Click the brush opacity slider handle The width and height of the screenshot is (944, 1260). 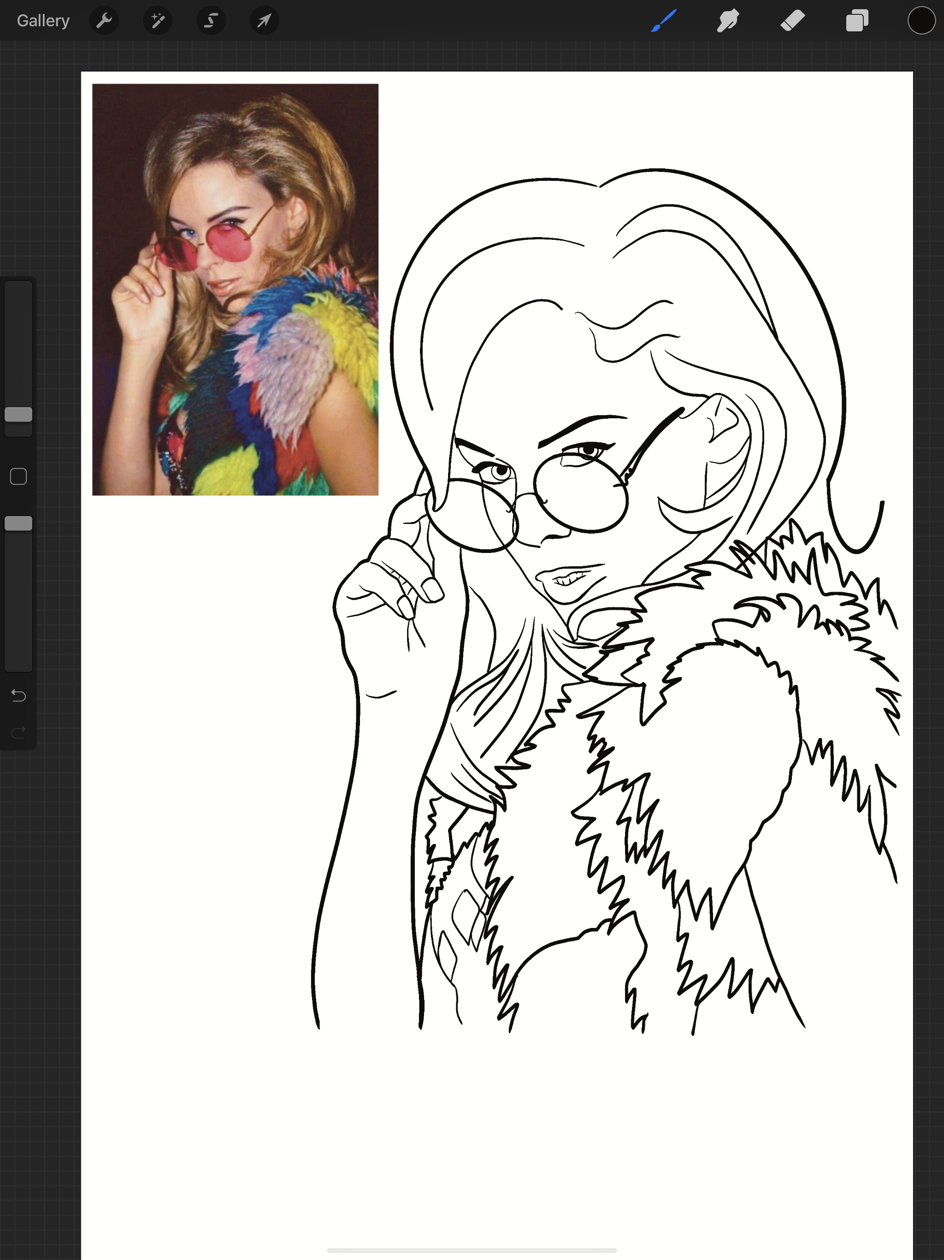pyautogui.click(x=18, y=523)
